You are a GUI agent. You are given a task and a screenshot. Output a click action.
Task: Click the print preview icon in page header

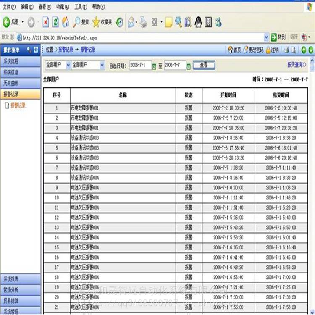294,50
